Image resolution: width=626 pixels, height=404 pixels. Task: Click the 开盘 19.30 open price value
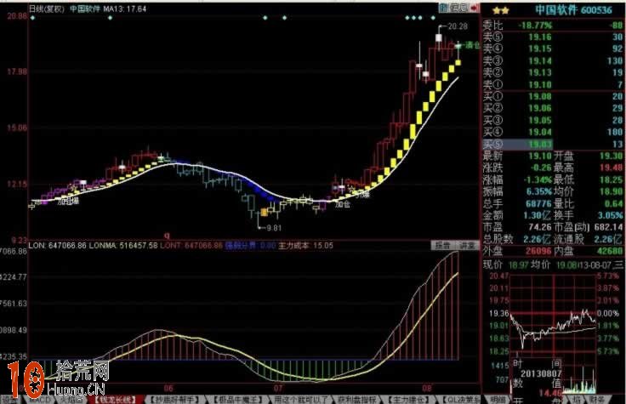click(x=611, y=156)
